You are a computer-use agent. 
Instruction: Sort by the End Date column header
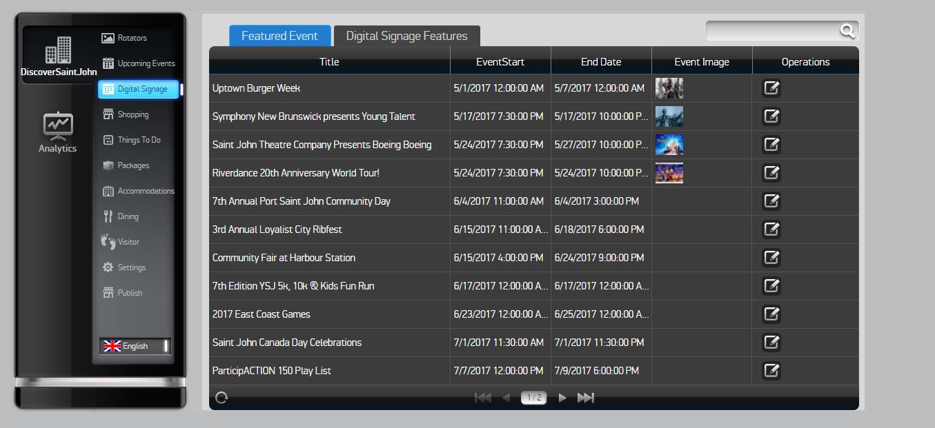pos(601,61)
